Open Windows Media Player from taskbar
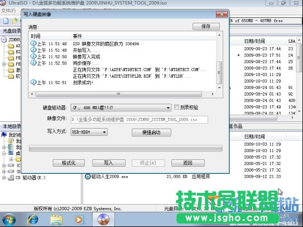The width and height of the screenshot is (303, 227). pos(79,220)
